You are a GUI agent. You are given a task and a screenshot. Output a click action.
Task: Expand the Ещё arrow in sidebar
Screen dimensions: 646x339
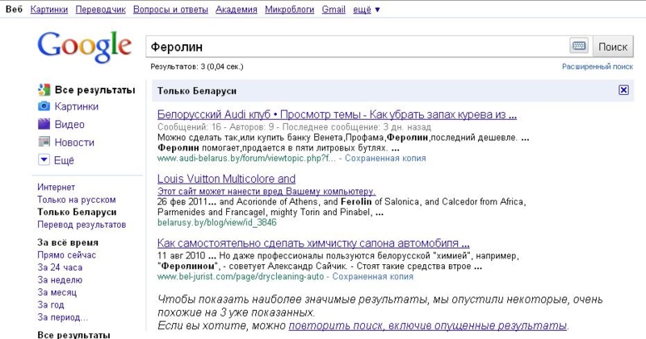click(x=44, y=159)
